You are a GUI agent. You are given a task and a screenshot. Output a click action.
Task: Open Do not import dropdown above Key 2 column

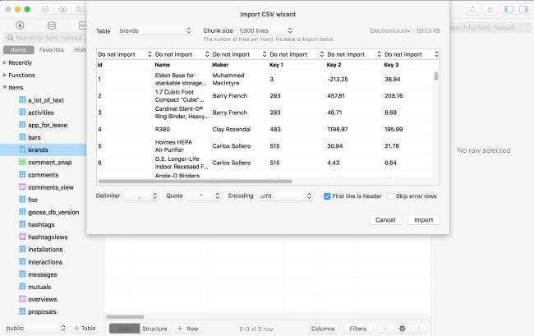point(354,54)
